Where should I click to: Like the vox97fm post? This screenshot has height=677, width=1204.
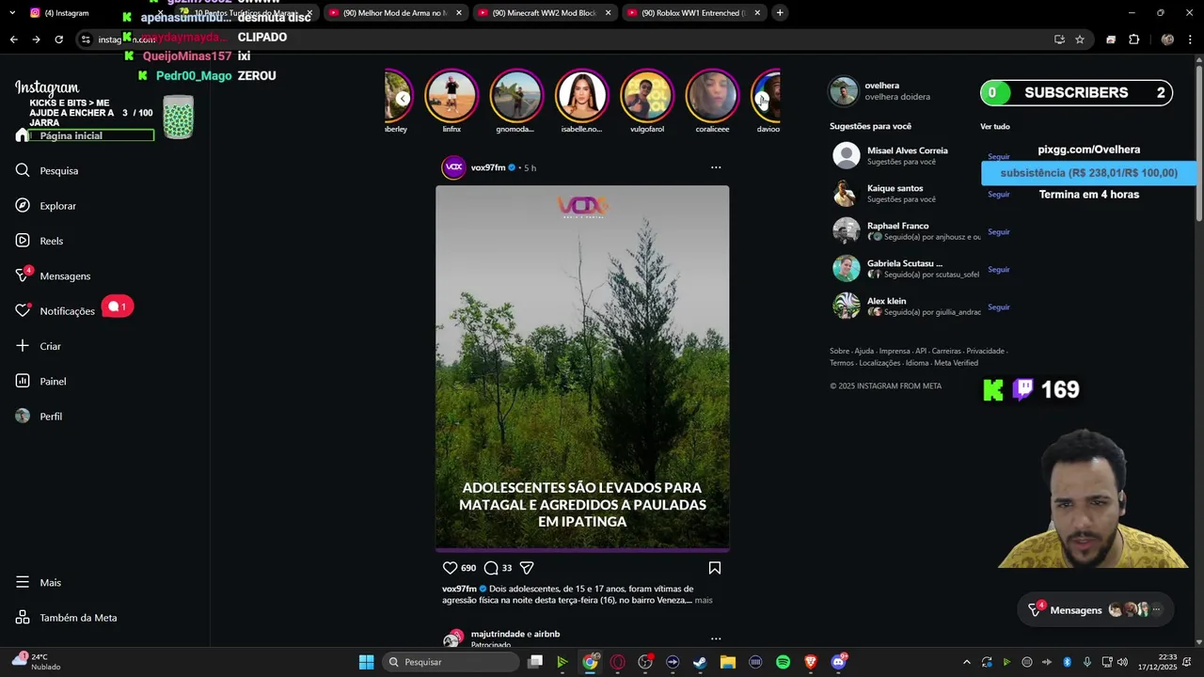pos(450,568)
